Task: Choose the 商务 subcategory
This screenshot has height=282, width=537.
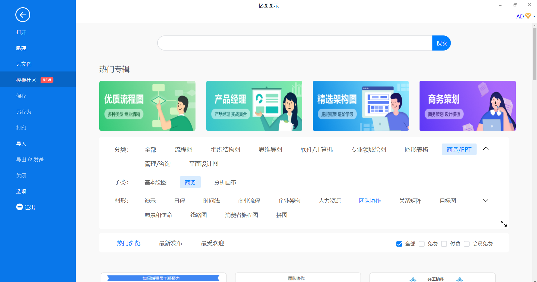Action: [x=190, y=182]
